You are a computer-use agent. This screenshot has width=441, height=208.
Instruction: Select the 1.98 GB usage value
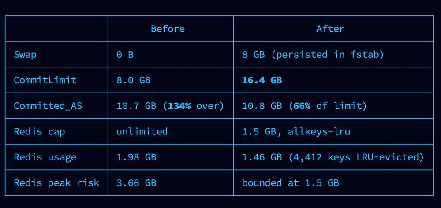(136, 157)
